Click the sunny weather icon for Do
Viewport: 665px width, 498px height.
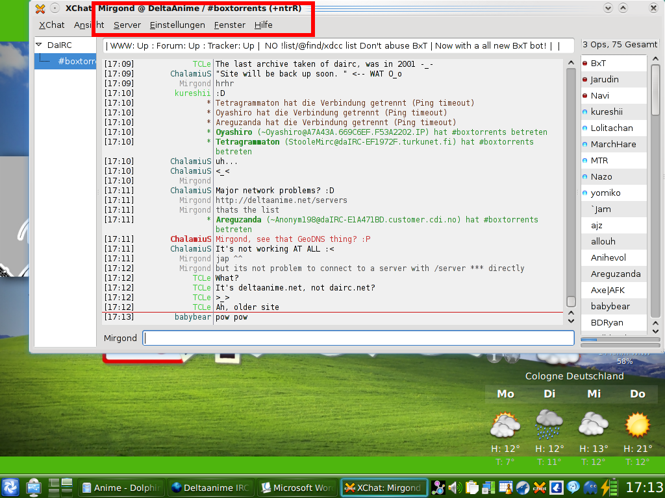[637, 425]
